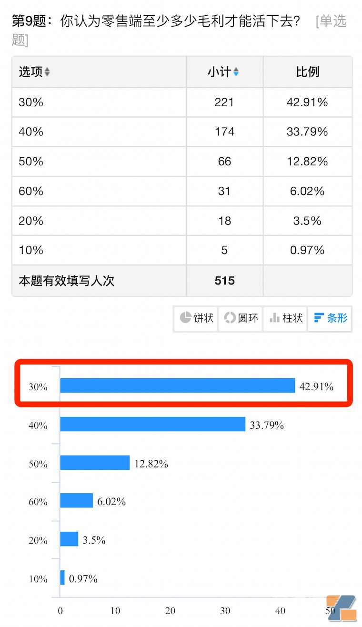Show the chart as 柱状 columns
Screen dimensions: 362x627
pyautogui.click(x=286, y=318)
